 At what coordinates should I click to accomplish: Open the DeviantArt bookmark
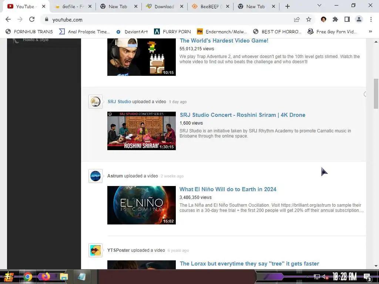click(x=132, y=32)
